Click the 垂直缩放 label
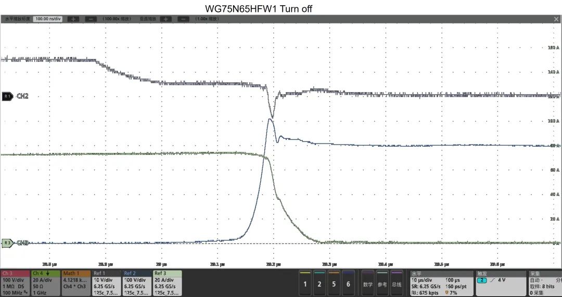The image size is (562, 297). [148, 19]
